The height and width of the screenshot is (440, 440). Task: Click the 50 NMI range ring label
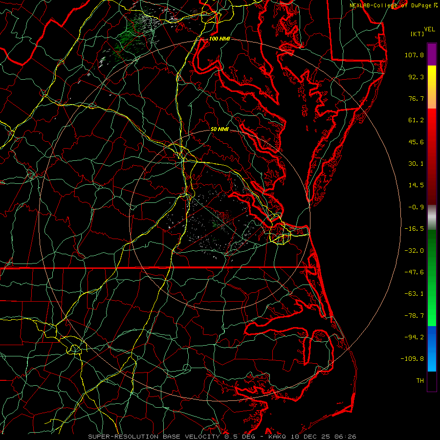click(x=220, y=130)
